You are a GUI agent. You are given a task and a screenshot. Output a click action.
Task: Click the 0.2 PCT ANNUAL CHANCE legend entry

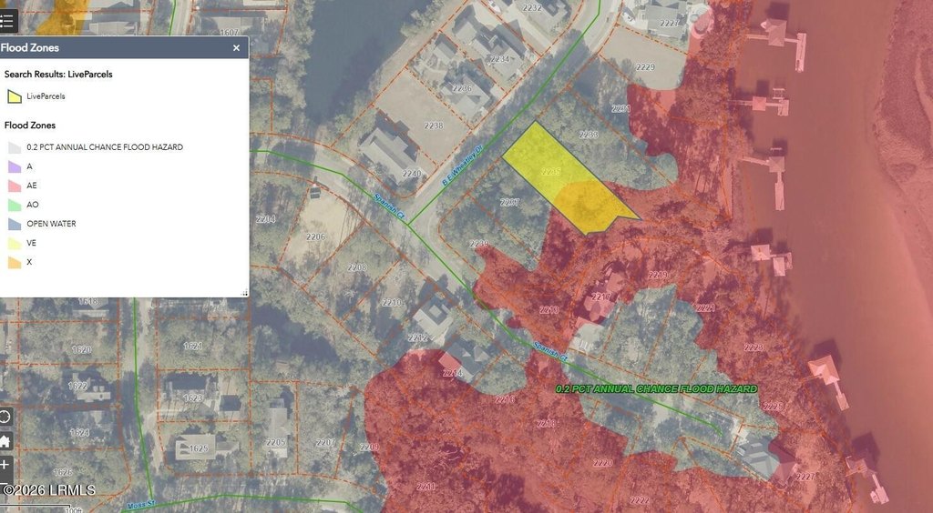click(105, 147)
